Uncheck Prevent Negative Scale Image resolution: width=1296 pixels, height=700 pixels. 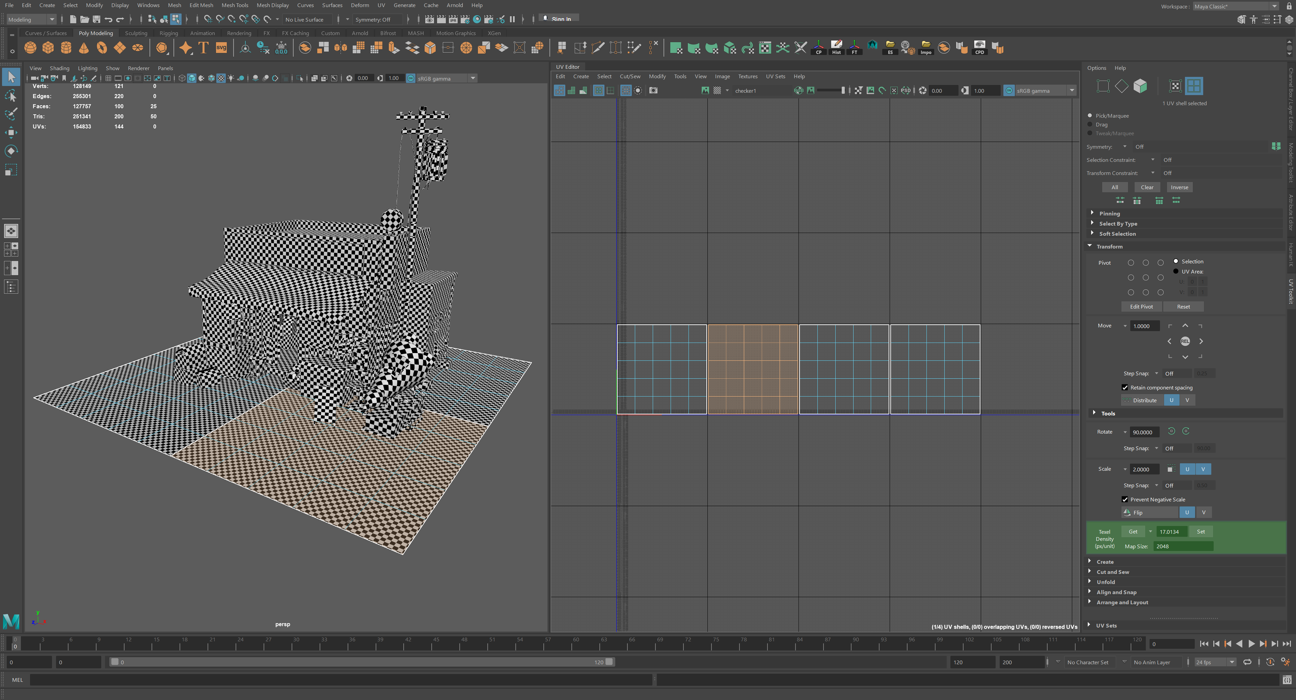point(1125,499)
